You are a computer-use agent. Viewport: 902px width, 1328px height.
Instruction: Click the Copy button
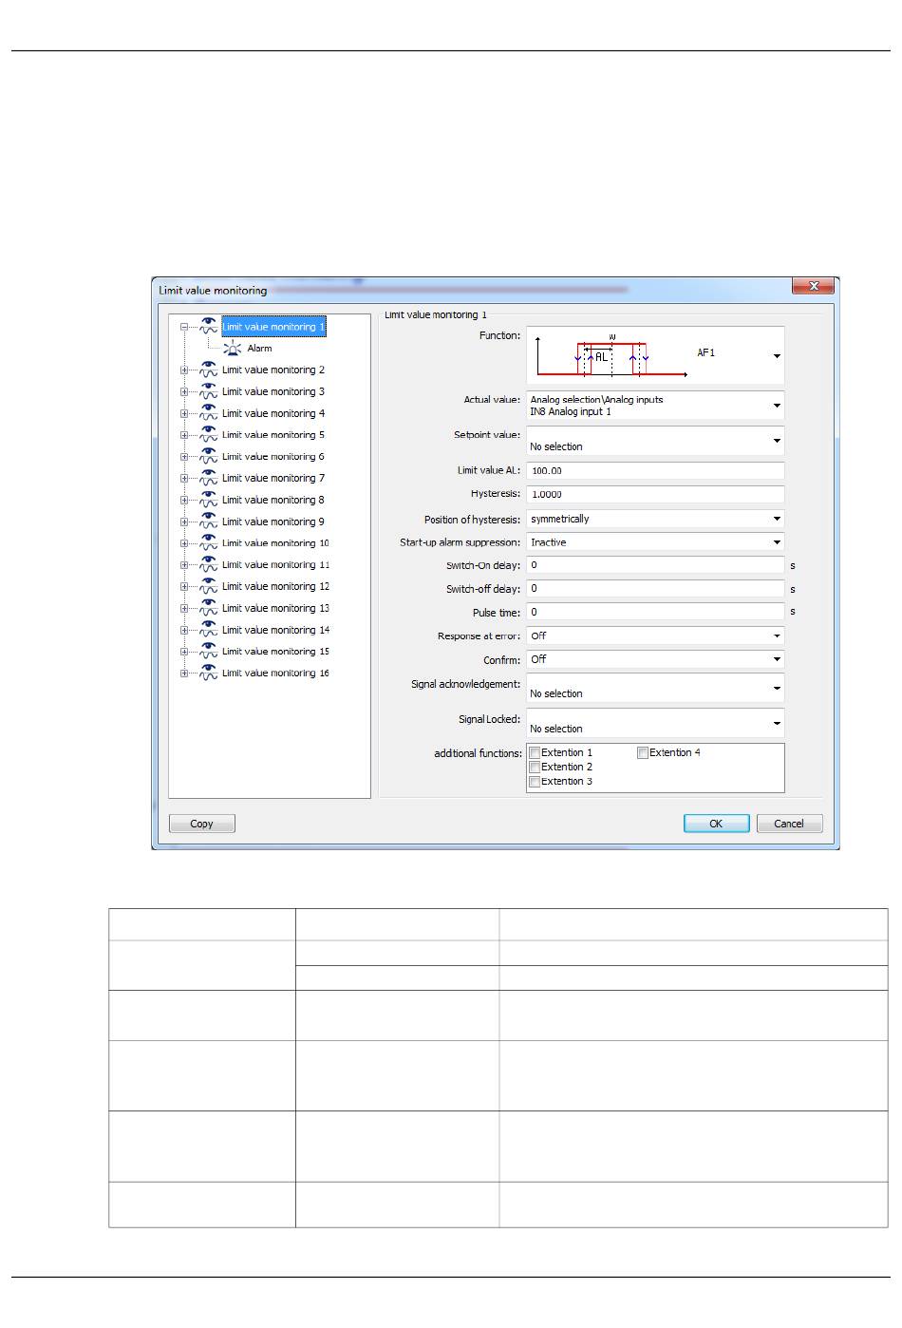201,824
